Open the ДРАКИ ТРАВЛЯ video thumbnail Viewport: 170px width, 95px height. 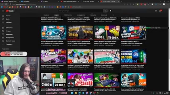[80, 33]
